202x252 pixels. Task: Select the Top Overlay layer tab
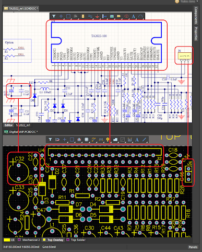coord(53,240)
